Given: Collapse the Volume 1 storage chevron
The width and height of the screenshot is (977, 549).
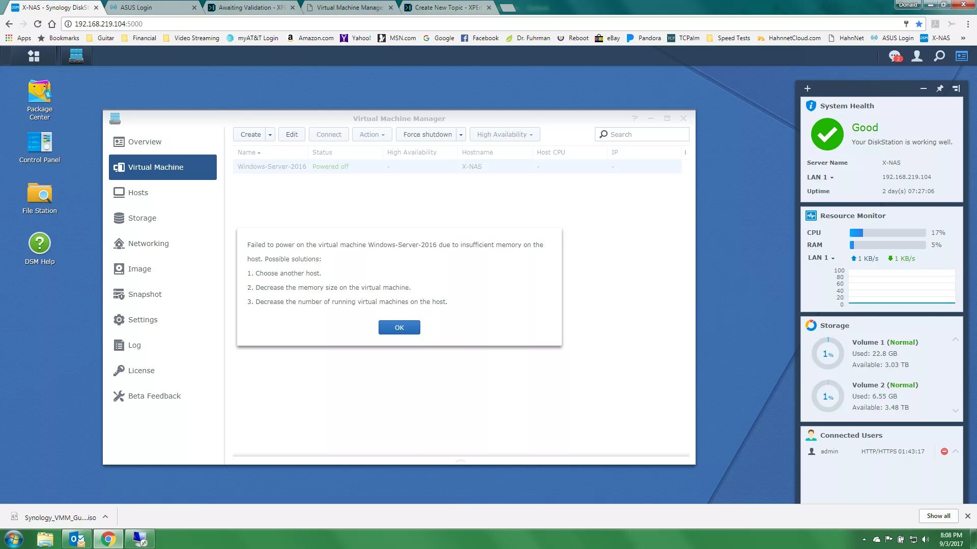Looking at the screenshot, I should (x=955, y=339).
